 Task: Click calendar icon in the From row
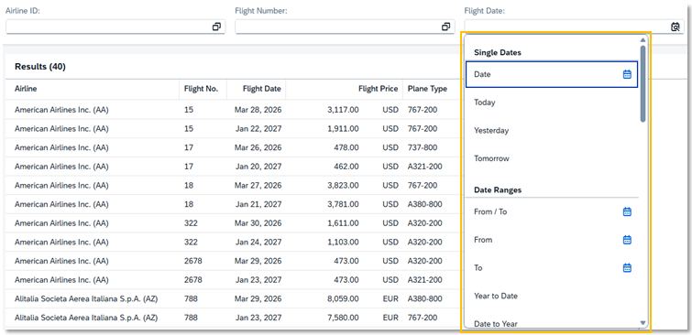(x=627, y=240)
